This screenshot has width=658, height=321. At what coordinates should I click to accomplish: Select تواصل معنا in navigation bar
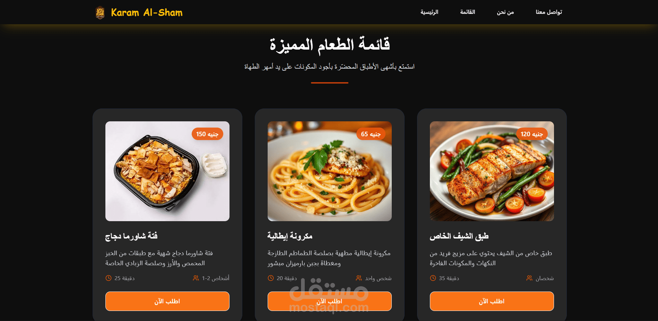tap(549, 12)
